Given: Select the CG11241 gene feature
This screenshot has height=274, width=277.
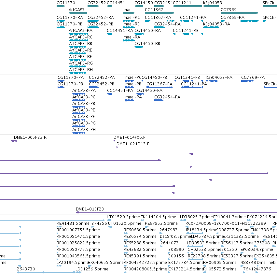Looking at the screenshot, I should (x=187, y=6).
